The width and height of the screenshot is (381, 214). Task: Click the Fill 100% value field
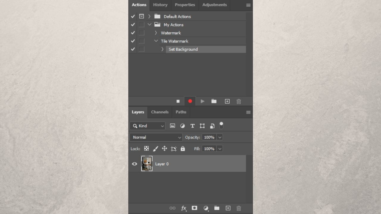point(209,149)
